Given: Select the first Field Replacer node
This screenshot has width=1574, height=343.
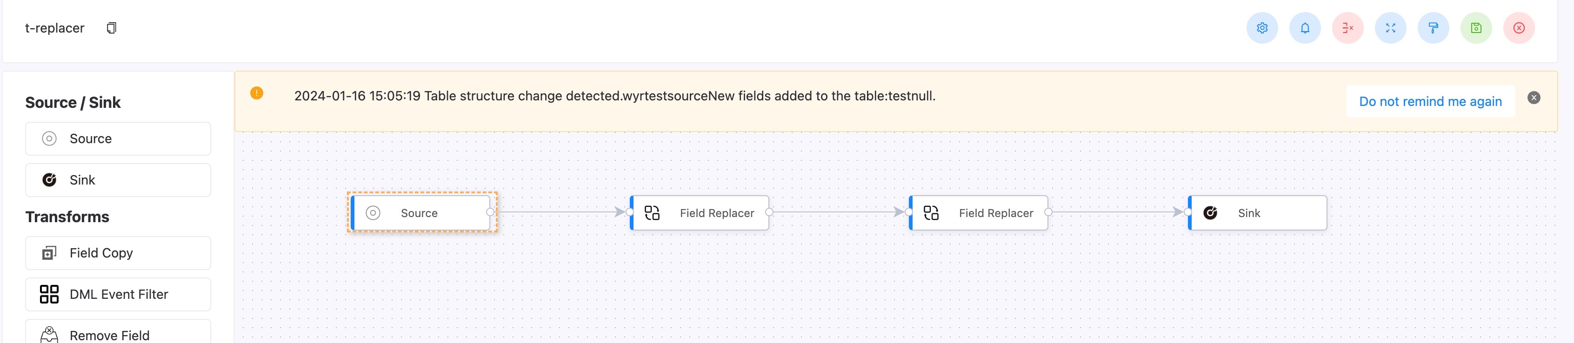Looking at the screenshot, I should tap(700, 212).
